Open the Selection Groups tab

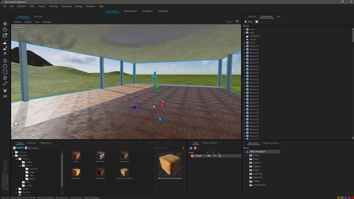click(271, 143)
